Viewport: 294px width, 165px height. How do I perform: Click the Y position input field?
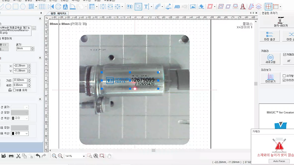coord(20,71)
